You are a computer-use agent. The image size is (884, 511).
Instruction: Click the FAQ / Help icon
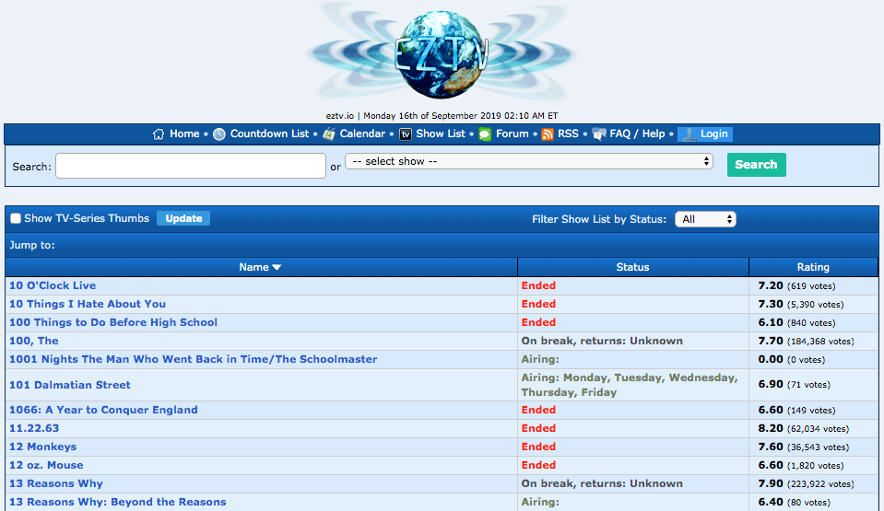click(599, 134)
